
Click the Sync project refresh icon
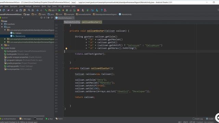coord(4,10)
